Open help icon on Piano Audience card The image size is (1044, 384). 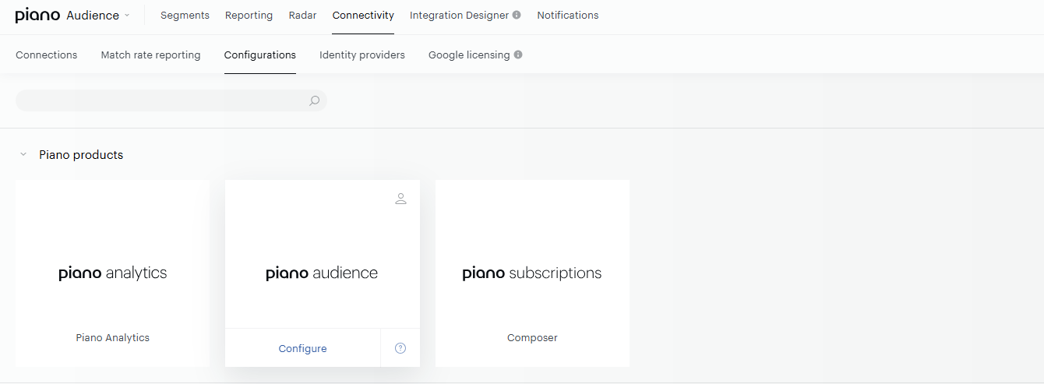[400, 348]
